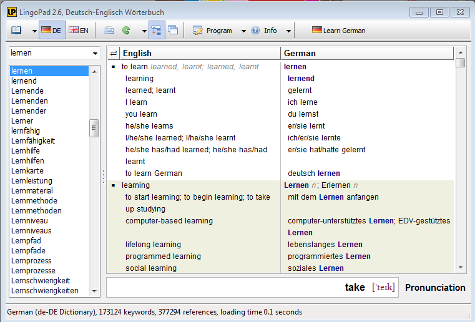Open the search history dropdown arrow

coord(95,53)
